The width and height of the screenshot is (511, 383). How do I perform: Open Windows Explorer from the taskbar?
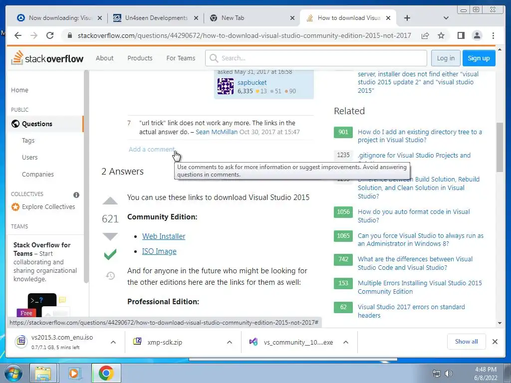(43, 373)
